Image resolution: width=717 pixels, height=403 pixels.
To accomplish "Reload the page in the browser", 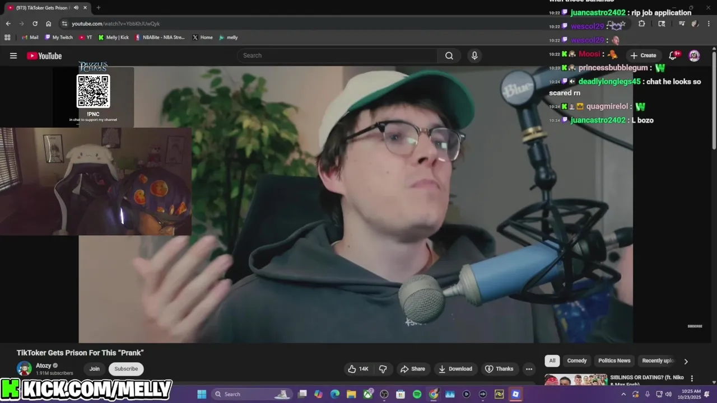I will pyautogui.click(x=35, y=24).
